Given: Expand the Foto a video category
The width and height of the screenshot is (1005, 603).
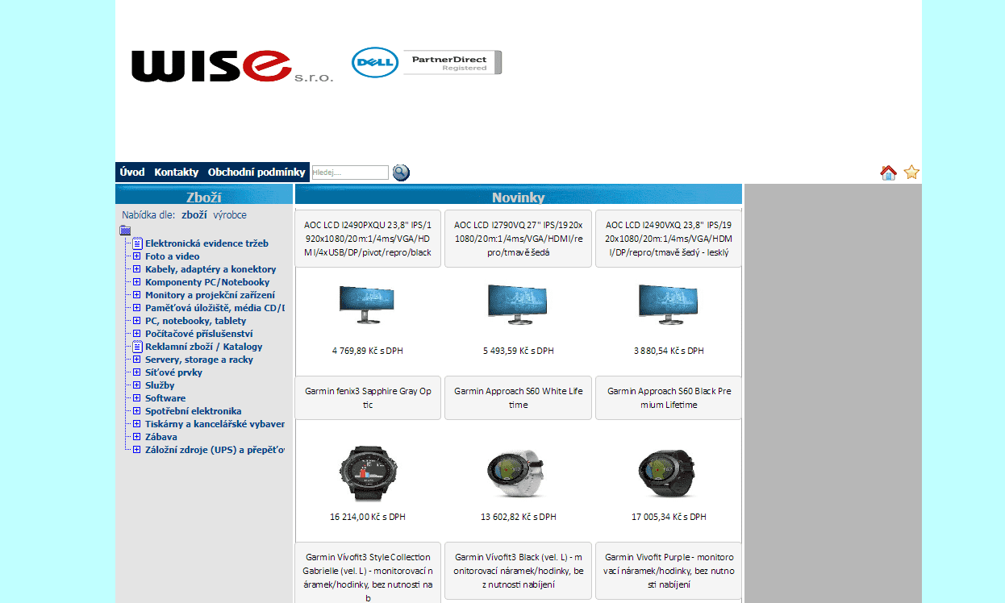Looking at the screenshot, I should [137, 256].
